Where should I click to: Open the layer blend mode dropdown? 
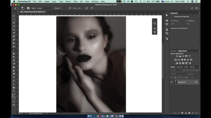(179, 74)
